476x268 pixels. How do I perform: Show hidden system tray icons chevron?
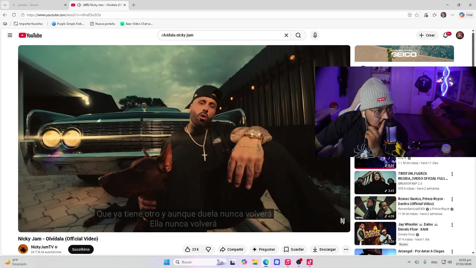coord(409,262)
